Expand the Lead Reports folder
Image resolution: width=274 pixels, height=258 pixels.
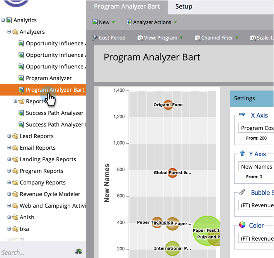coord(9,136)
